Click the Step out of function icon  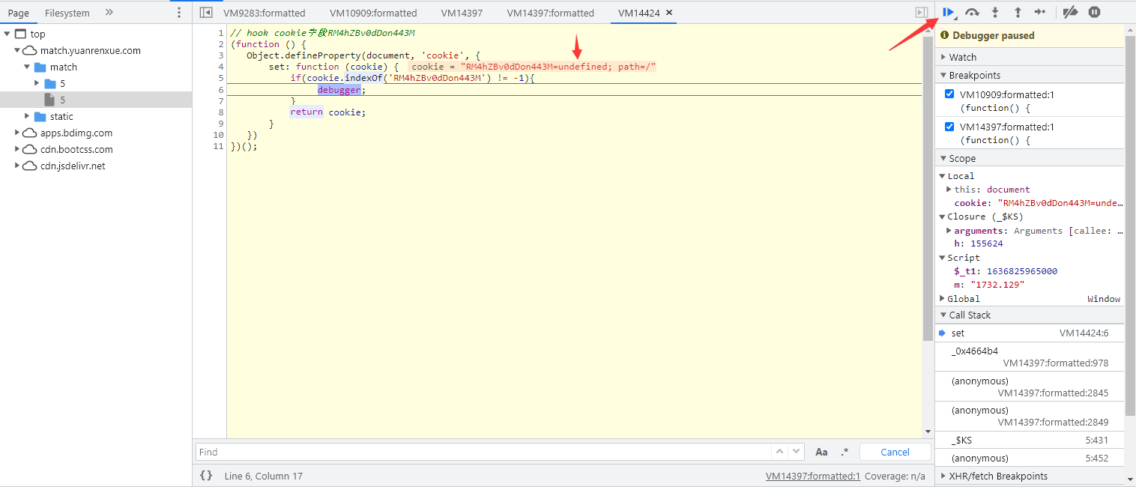point(1018,12)
